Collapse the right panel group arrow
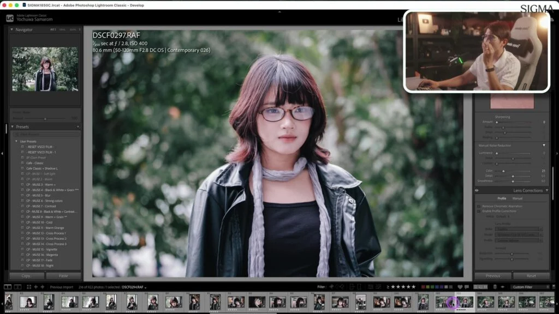559x314 pixels. pyautogui.click(x=557, y=153)
